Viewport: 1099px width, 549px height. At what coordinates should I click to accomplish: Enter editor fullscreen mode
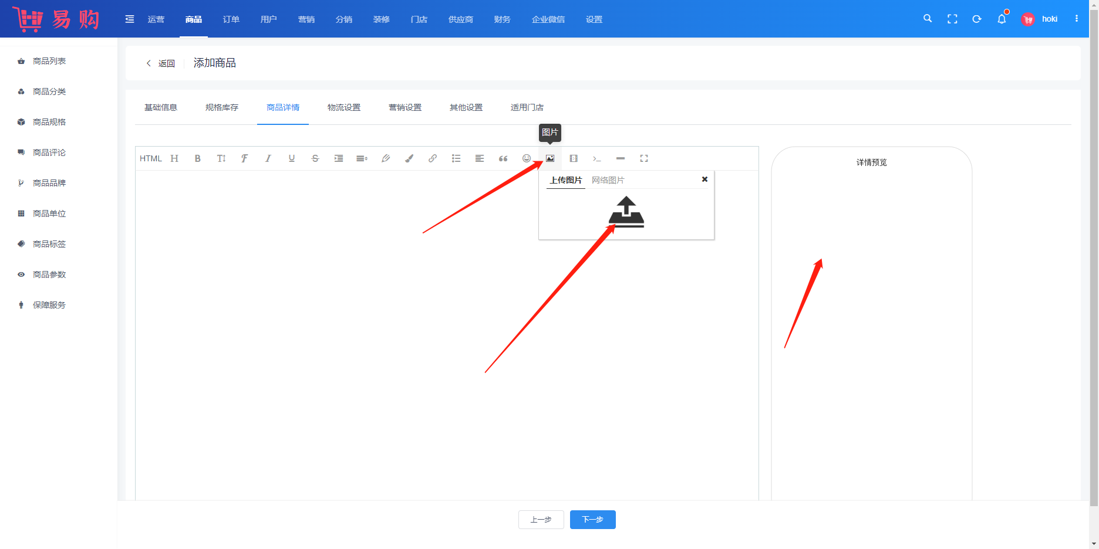point(644,158)
